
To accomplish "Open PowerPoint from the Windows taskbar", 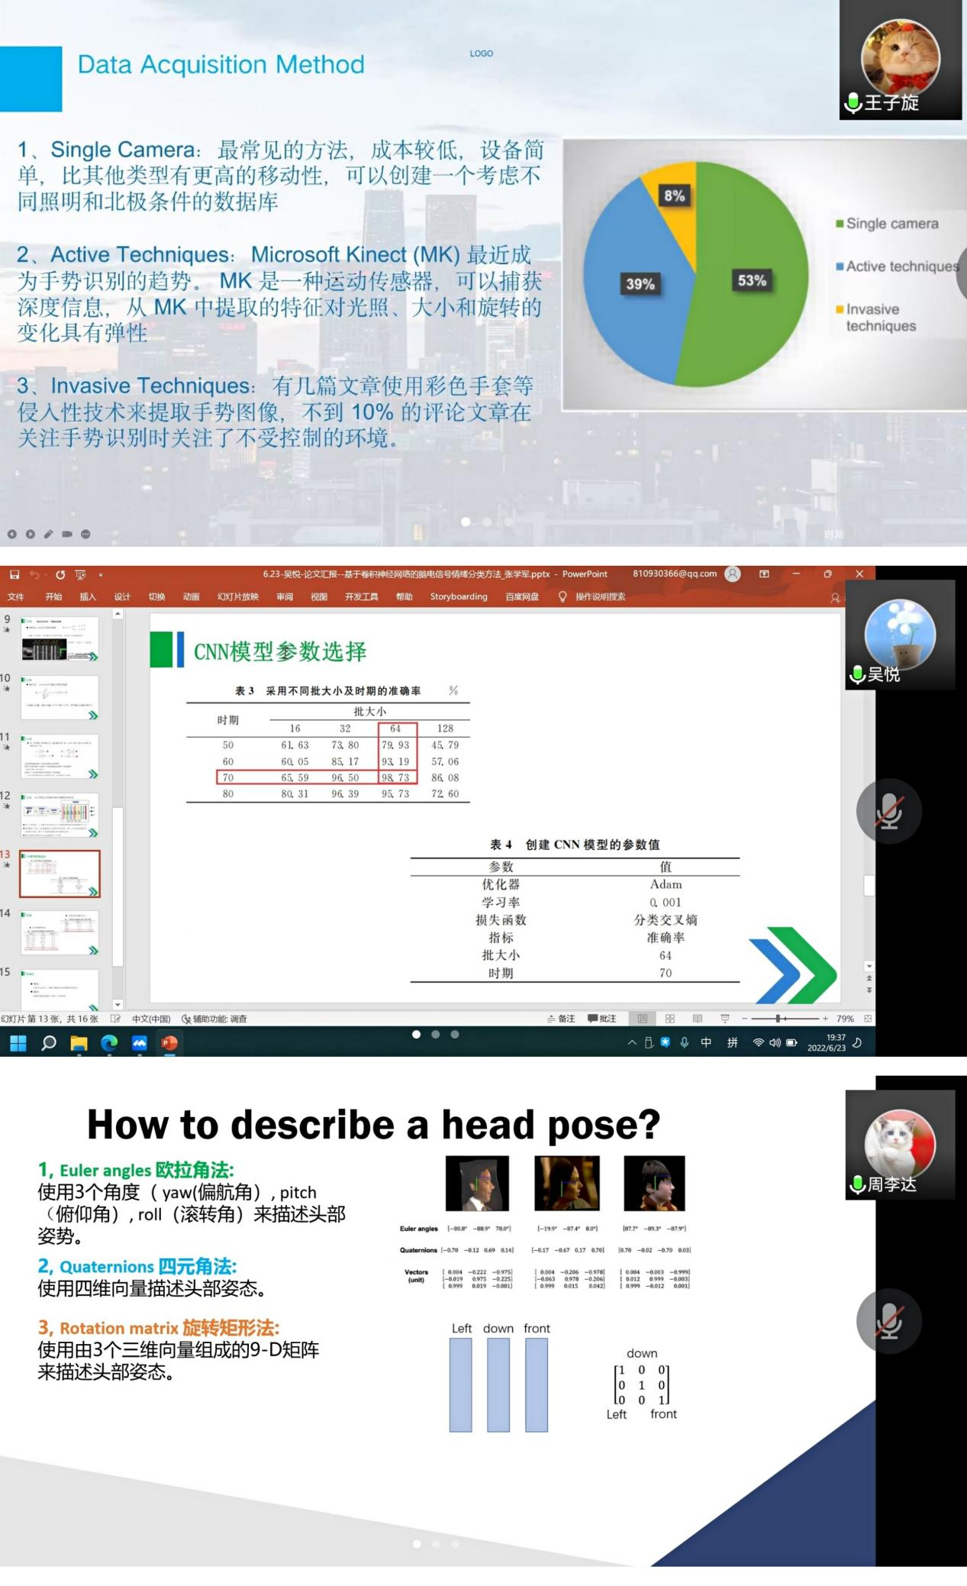I will tap(169, 1043).
